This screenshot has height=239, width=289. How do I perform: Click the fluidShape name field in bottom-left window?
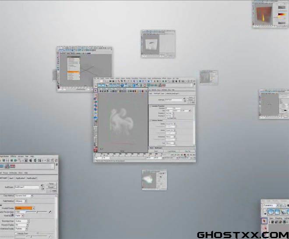[x=27, y=187]
